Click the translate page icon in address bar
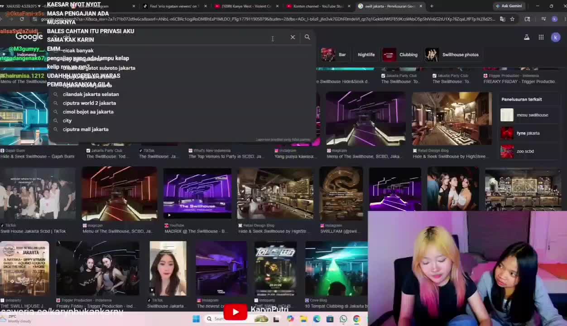 point(503,19)
